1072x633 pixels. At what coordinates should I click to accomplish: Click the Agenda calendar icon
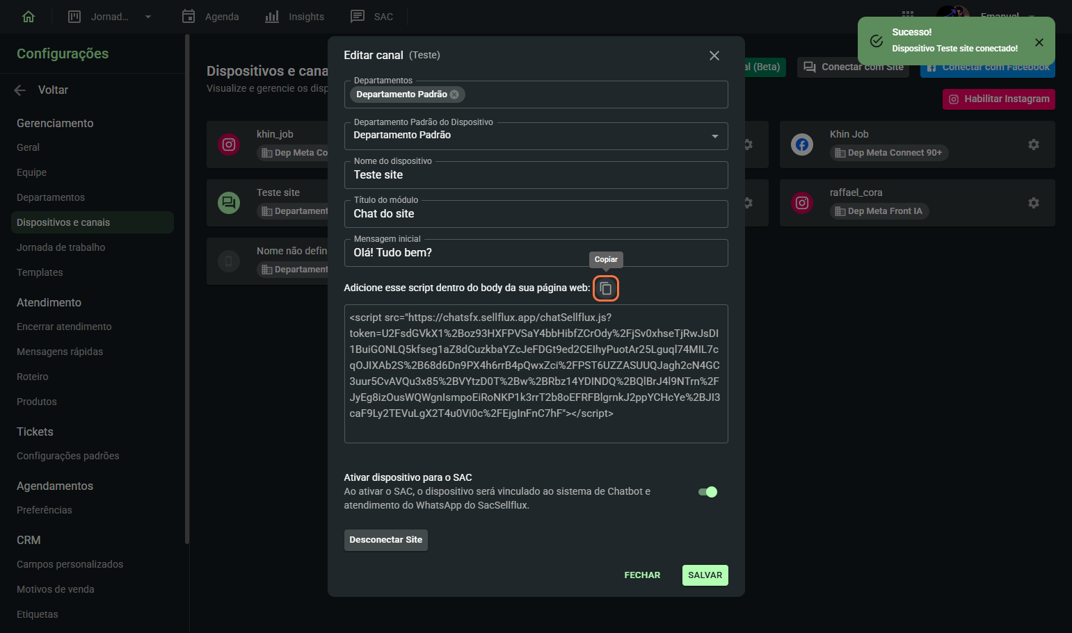(x=189, y=17)
